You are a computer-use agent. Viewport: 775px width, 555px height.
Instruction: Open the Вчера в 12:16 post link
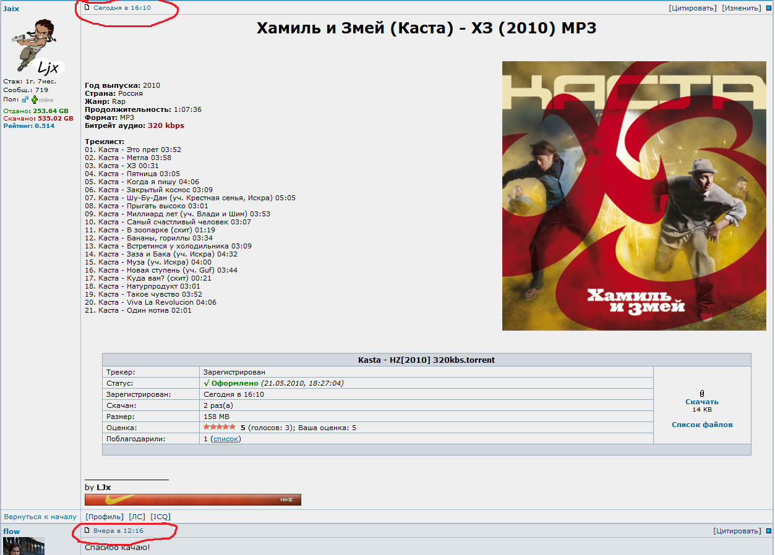coord(119,530)
